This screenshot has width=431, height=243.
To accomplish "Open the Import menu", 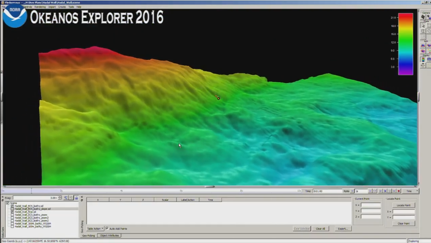I will point(52,7).
